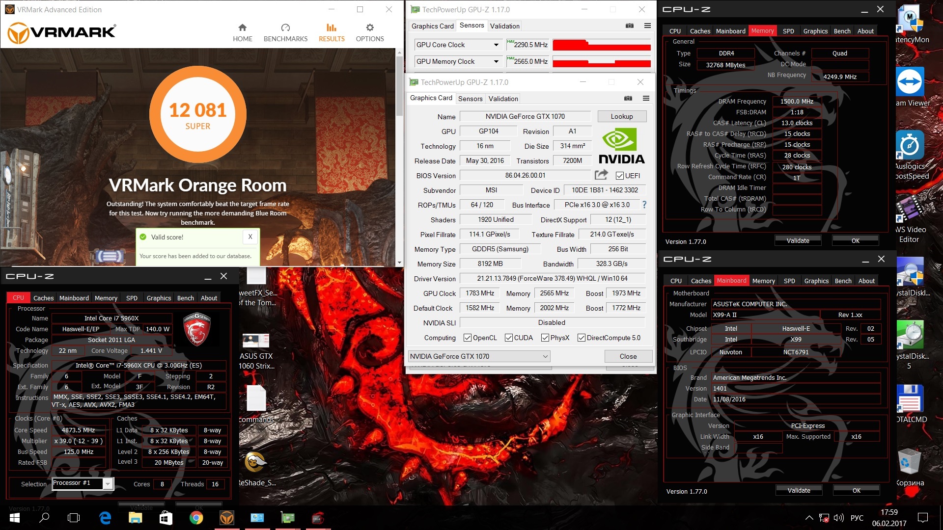Screen dimensions: 943x530
Task: Click OK in CPU-Z Mainboard window
Action: (x=856, y=490)
